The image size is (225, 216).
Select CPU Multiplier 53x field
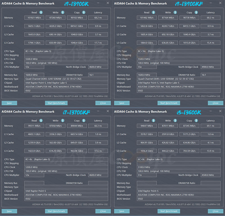(x=34, y=175)
